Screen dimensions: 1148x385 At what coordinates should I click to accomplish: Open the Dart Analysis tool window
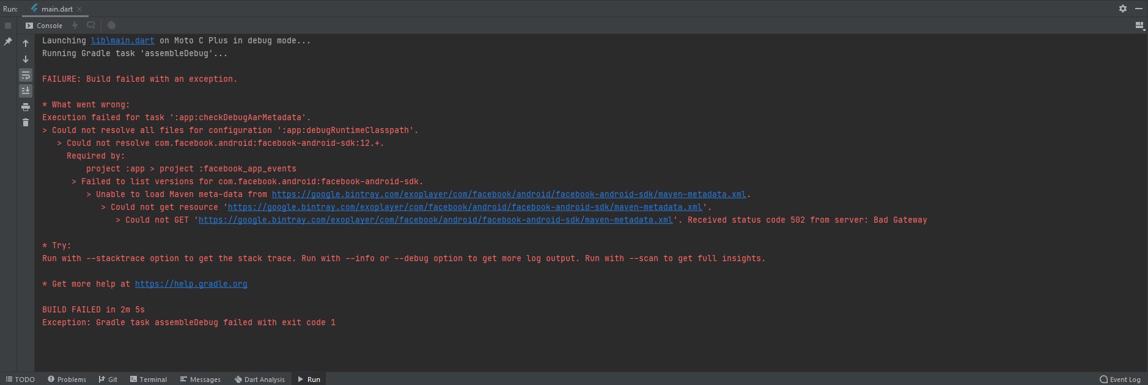coord(260,380)
